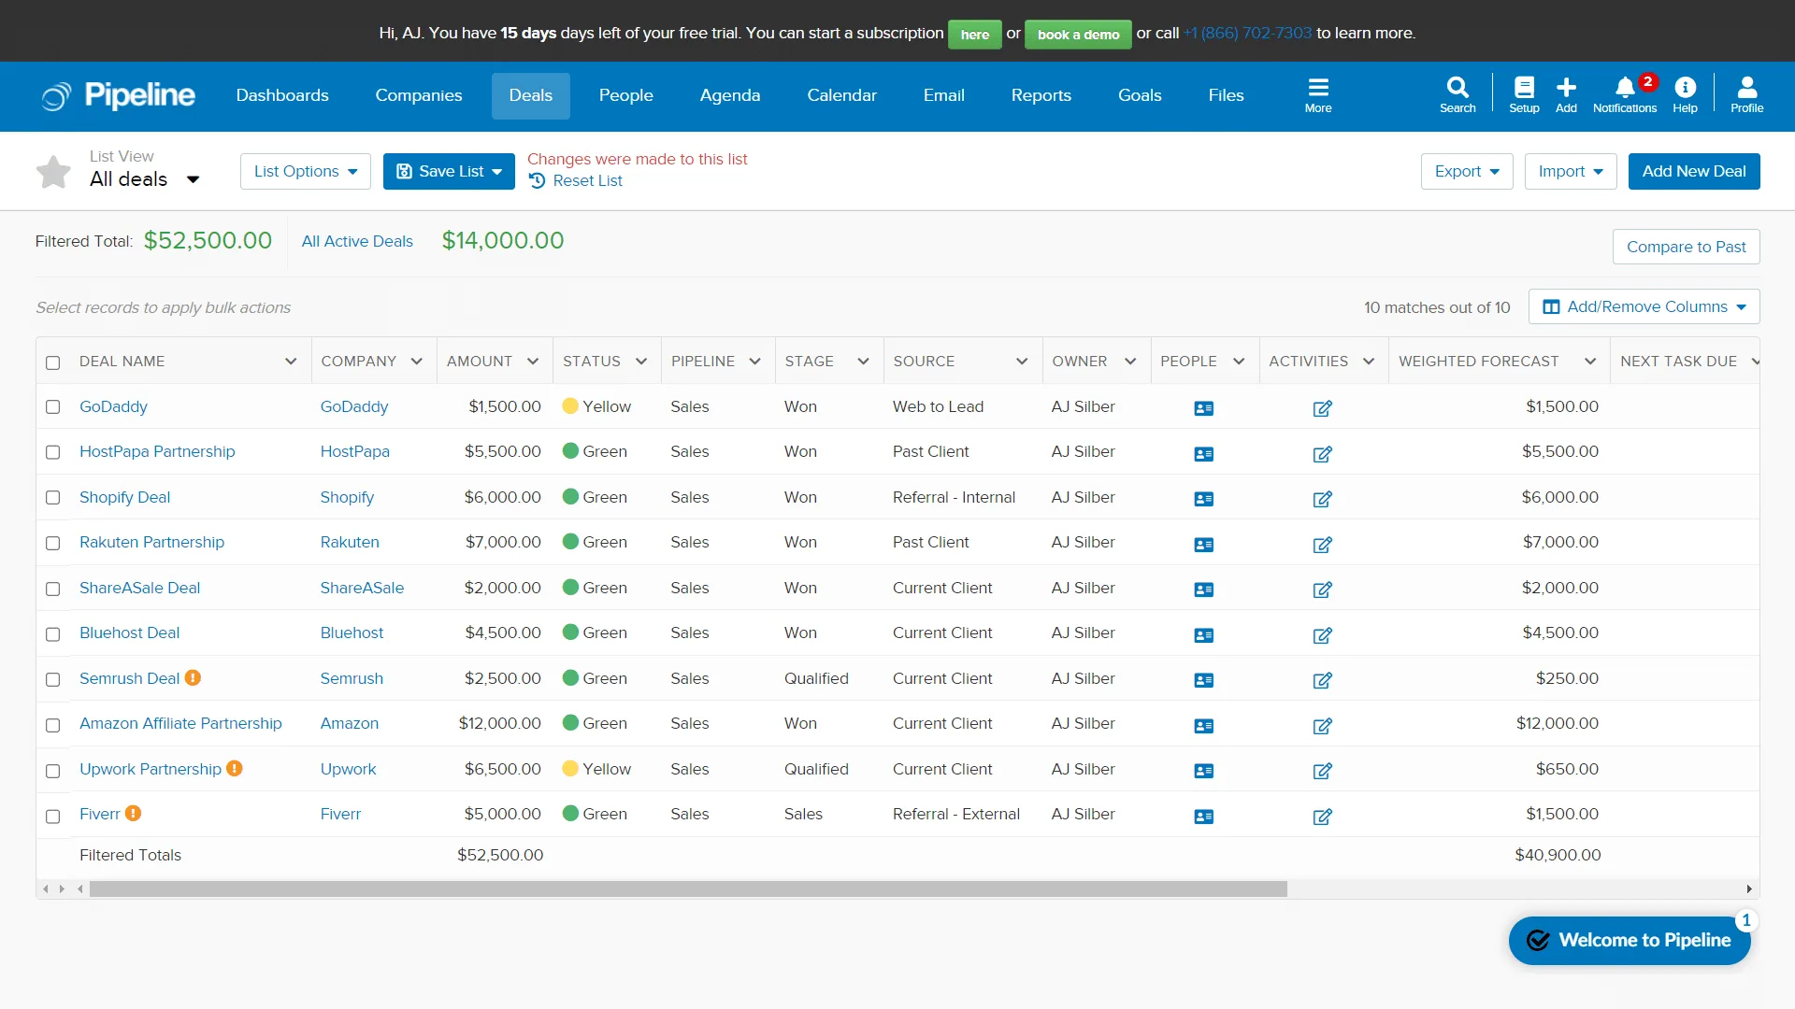Open people card icon for Shopify Deal row

click(1204, 499)
